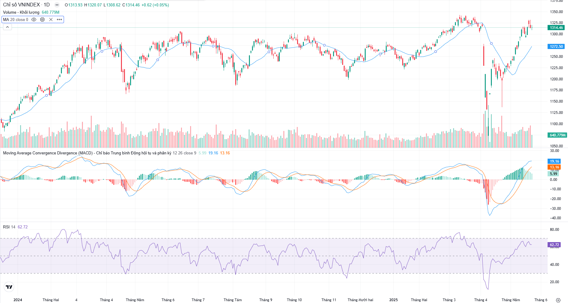This screenshot has height=303, width=568.
Task: Click the 2024 label on time axis
Action: click(x=18, y=300)
